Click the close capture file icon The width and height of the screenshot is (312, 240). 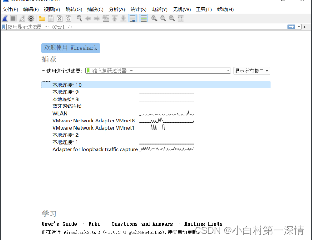coord(59,19)
